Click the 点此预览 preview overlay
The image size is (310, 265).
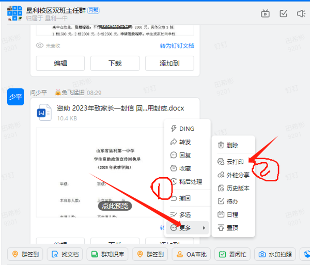pos(115,206)
